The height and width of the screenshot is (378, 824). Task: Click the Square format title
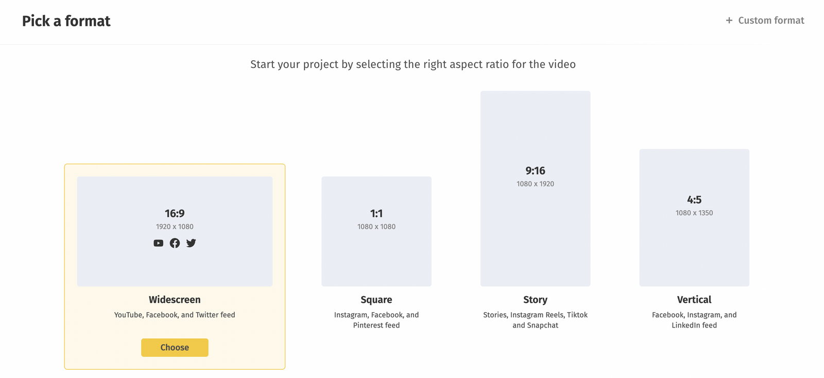(x=376, y=300)
